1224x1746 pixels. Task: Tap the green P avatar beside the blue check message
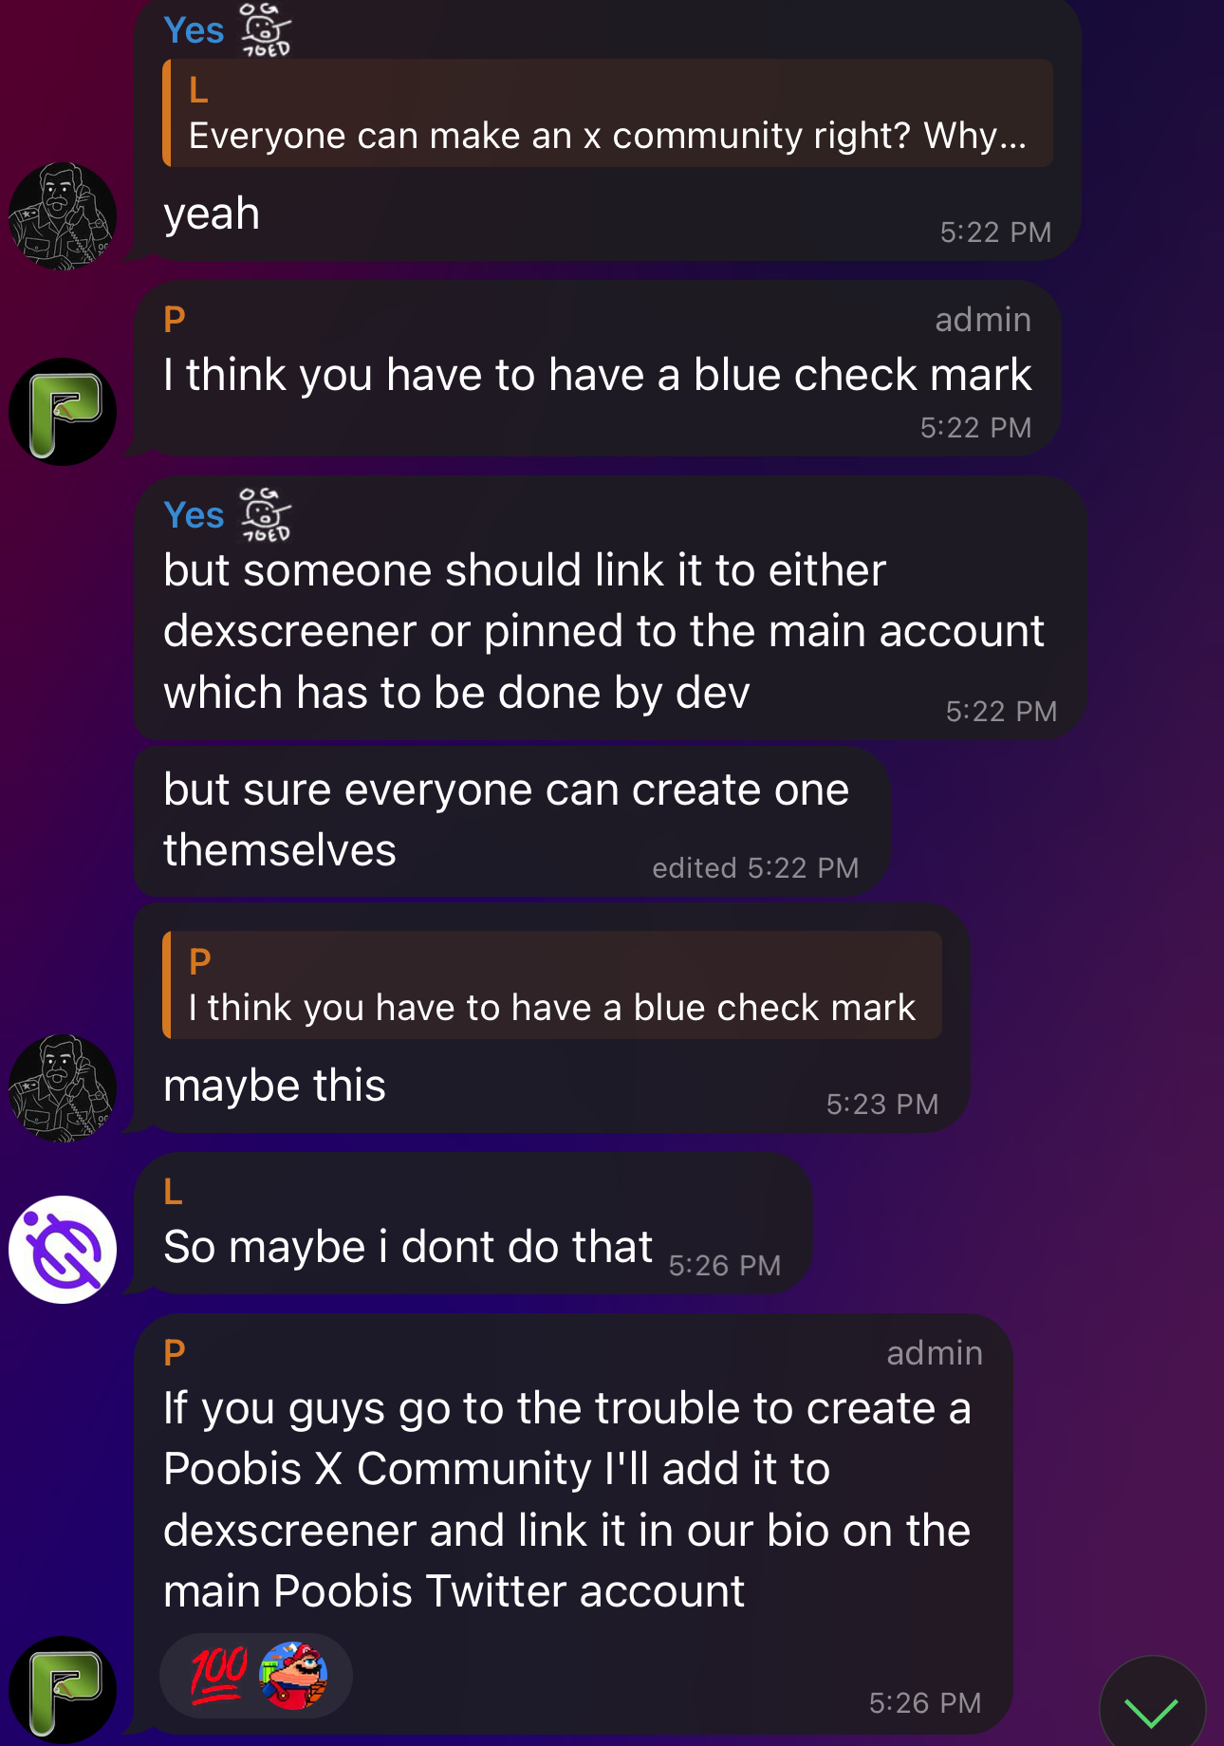pos(63,412)
